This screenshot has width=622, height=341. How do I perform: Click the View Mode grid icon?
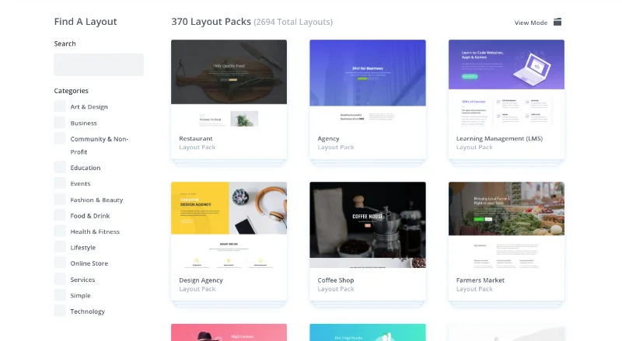(557, 22)
